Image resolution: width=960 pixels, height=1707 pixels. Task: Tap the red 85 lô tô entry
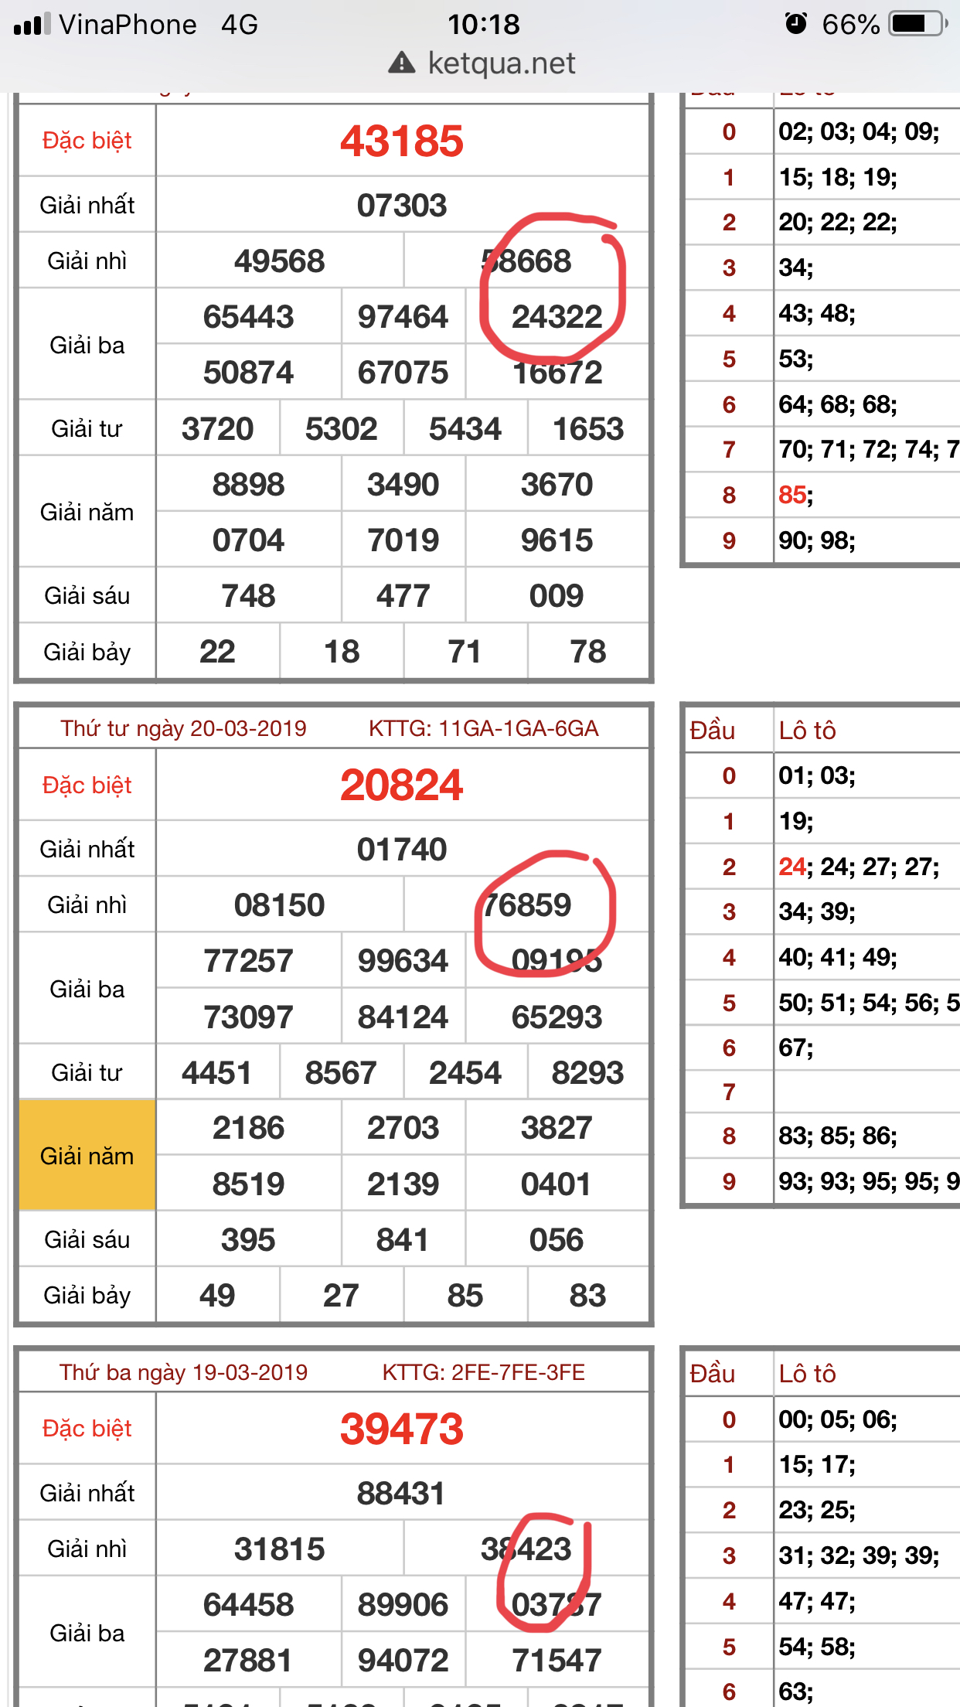pyautogui.click(x=792, y=495)
